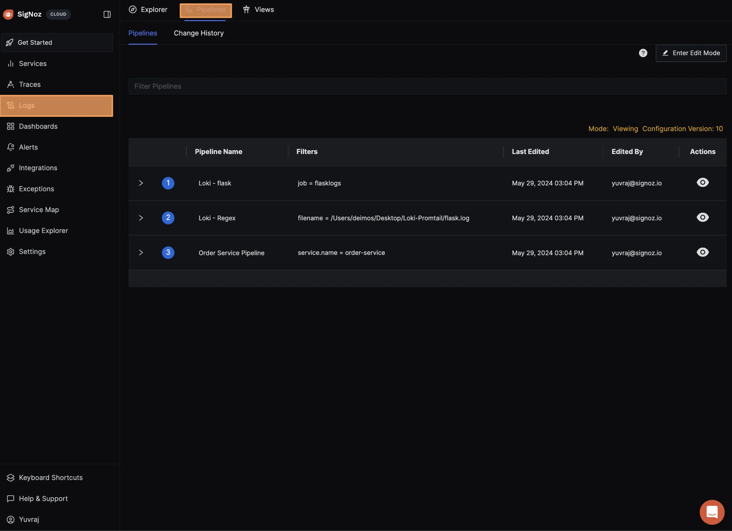This screenshot has height=531, width=732.
Task: Open Keyboard Shortcuts link
Action: click(51, 477)
